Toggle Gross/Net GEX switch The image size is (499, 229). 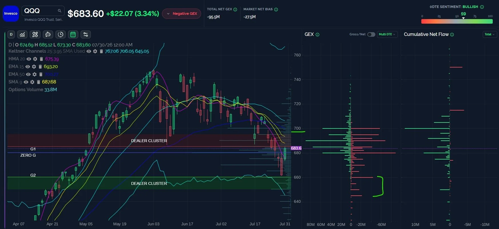point(371,34)
